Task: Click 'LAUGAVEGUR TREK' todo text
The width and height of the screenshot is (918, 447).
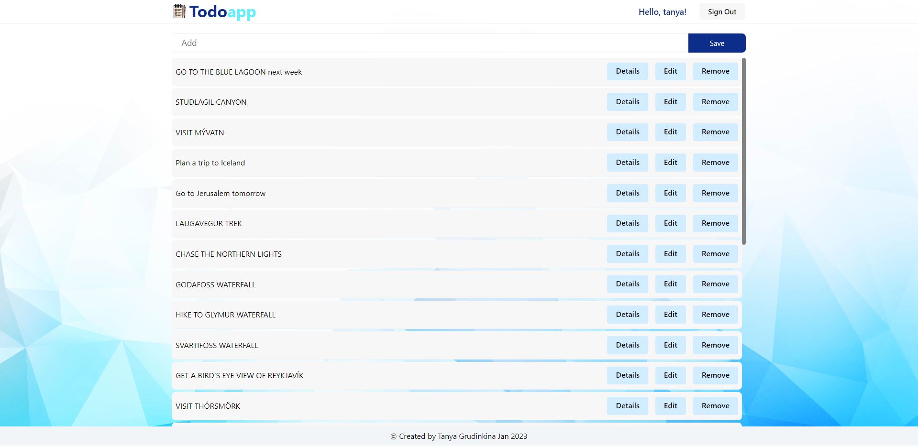Action: click(209, 224)
